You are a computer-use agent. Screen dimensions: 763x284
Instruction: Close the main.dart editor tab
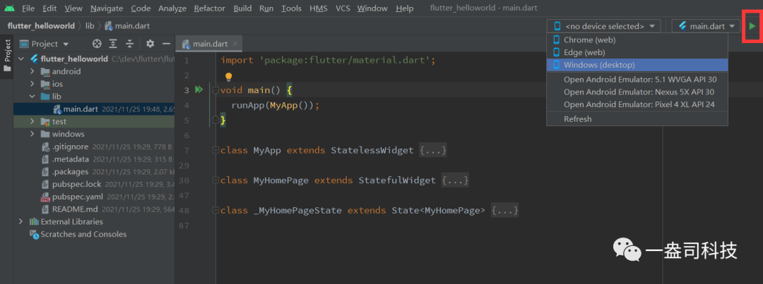(235, 44)
